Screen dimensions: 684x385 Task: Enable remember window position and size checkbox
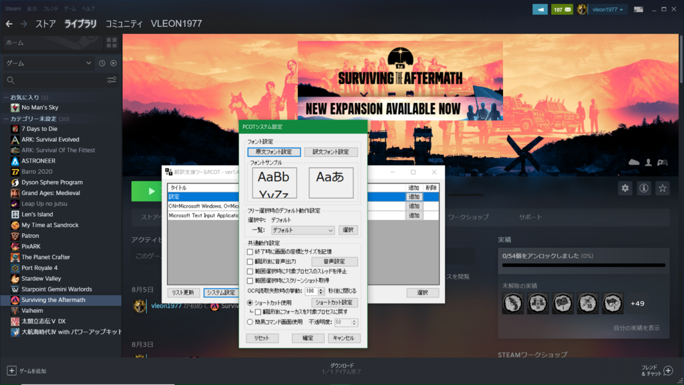[250, 252]
